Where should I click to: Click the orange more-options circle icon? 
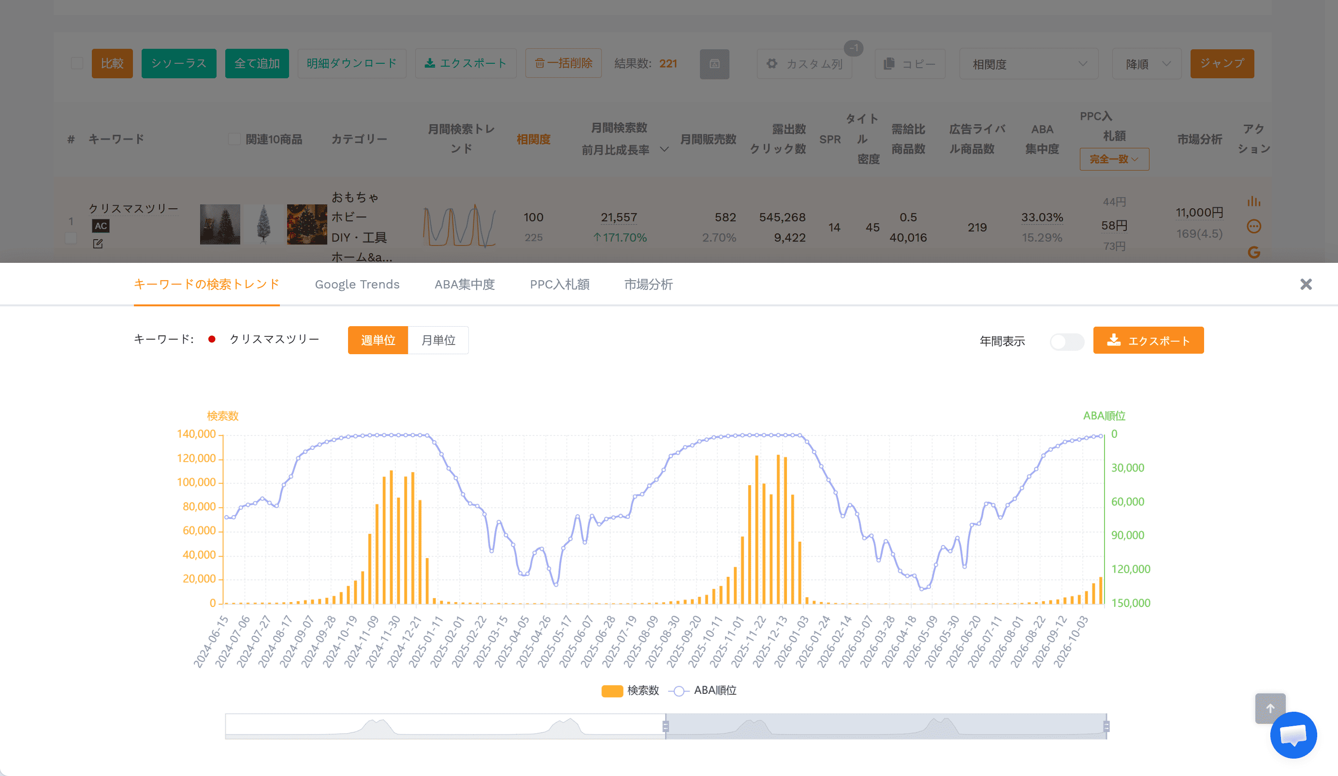tap(1253, 227)
